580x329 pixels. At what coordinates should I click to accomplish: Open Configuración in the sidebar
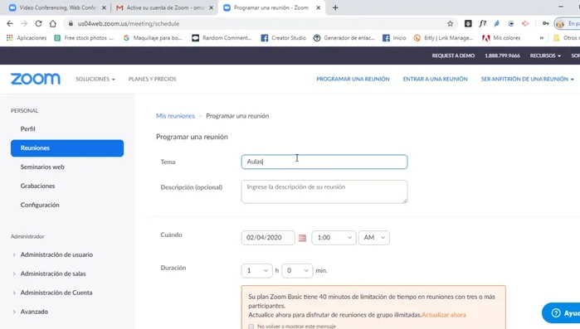(x=40, y=205)
